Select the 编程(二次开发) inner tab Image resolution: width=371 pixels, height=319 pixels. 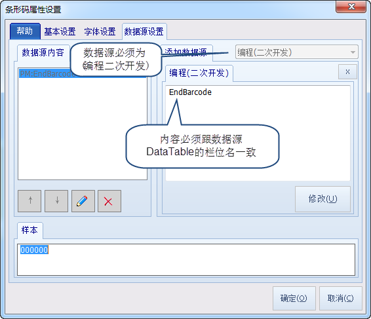coord(199,73)
